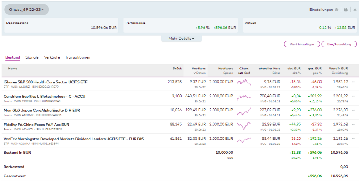Open the Ghost_69 22-23 portfolio dropdown
Screen dimensions: 359x186
(x=27, y=10)
